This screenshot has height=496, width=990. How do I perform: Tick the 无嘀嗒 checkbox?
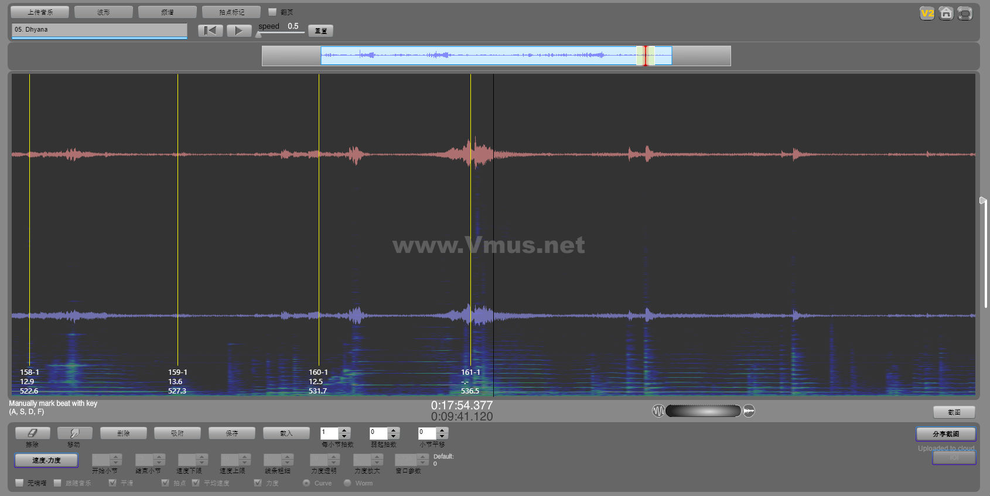pyautogui.click(x=19, y=483)
